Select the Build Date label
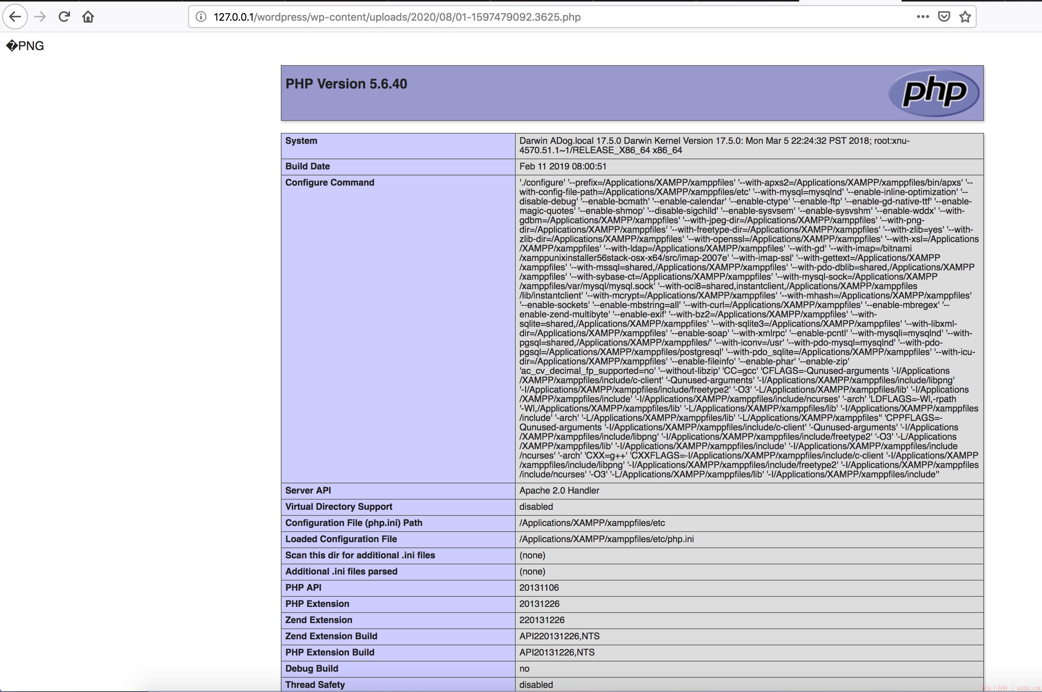Image resolution: width=1042 pixels, height=692 pixels. click(308, 166)
